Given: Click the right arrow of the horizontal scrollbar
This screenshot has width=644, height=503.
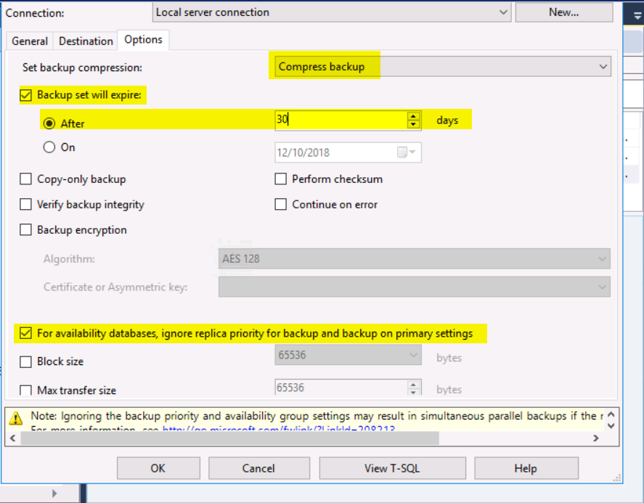Looking at the screenshot, I should (x=597, y=439).
